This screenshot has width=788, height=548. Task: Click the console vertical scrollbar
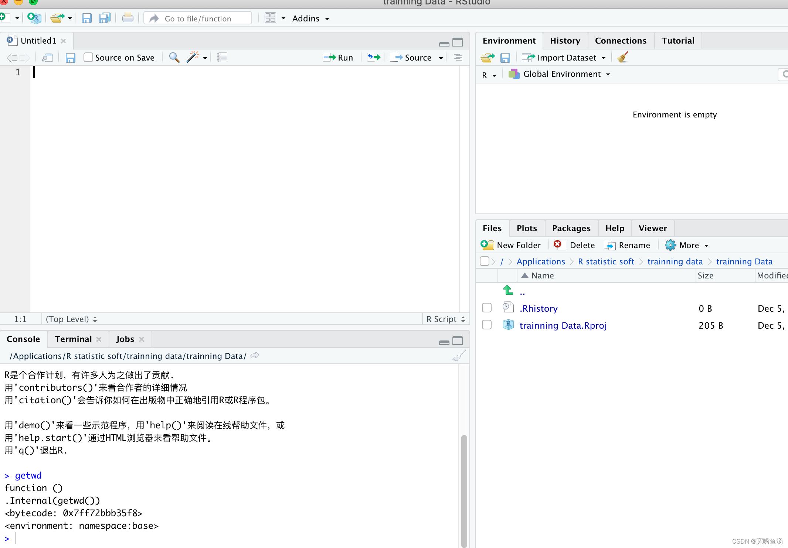[464, 491]
